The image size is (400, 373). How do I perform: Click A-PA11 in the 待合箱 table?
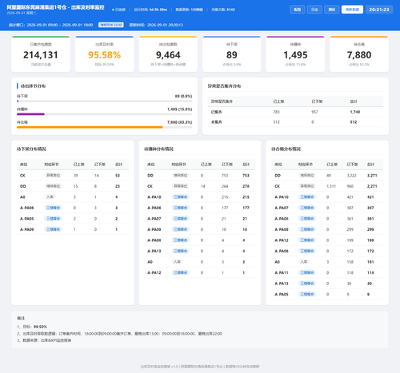pyautogui.click(x=282, y=272)
